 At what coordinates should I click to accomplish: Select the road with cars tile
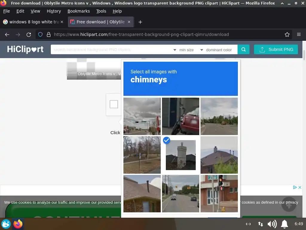click(180, 194)
